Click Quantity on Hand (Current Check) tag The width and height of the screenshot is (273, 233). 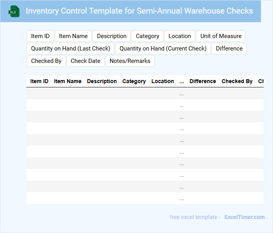163,49
